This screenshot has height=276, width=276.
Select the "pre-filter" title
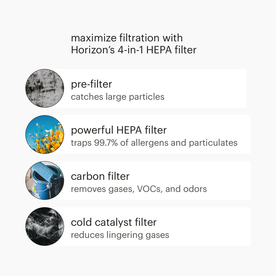91,84
